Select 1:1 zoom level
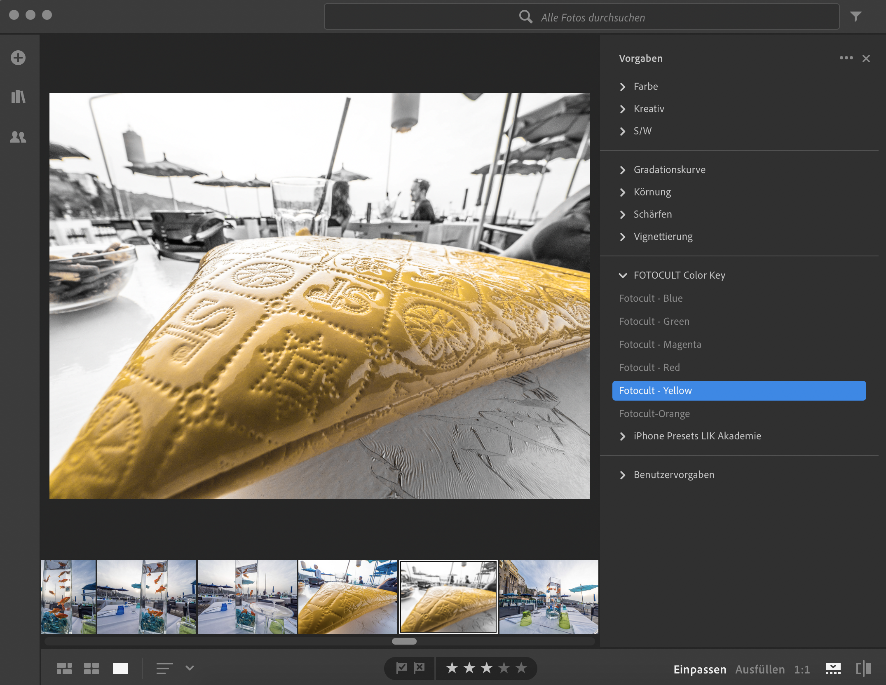This screenshot has width=886, height=685. 802,669
